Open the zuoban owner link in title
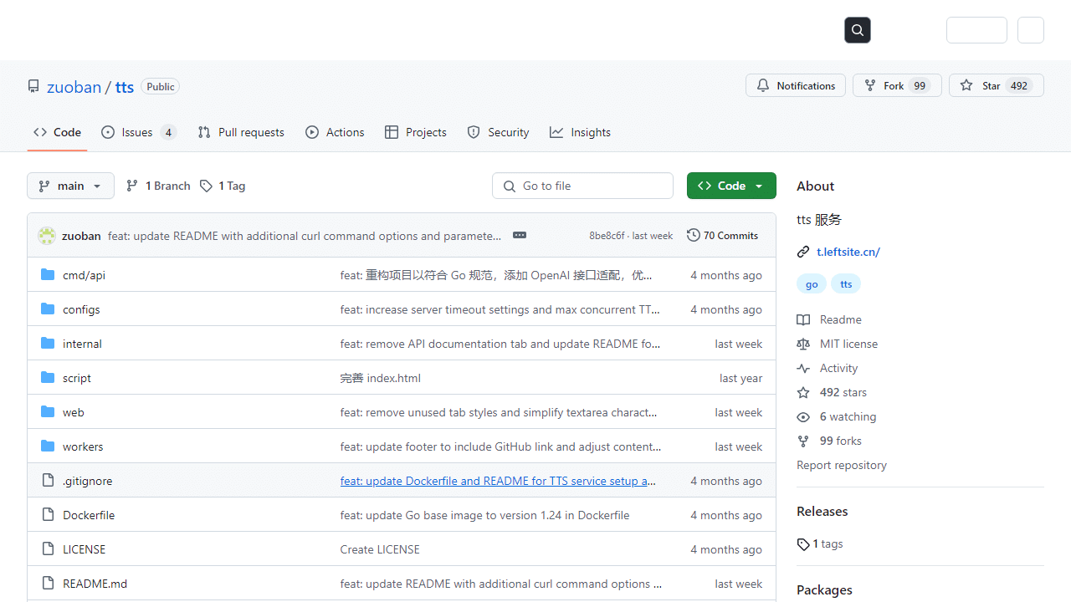This screenshot has width=1071, height=602. (x=74, y=87)
